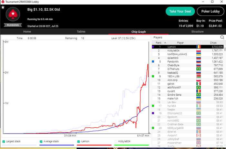Select player Kobyla604 row
226x149 pixels.
[188, 50]
